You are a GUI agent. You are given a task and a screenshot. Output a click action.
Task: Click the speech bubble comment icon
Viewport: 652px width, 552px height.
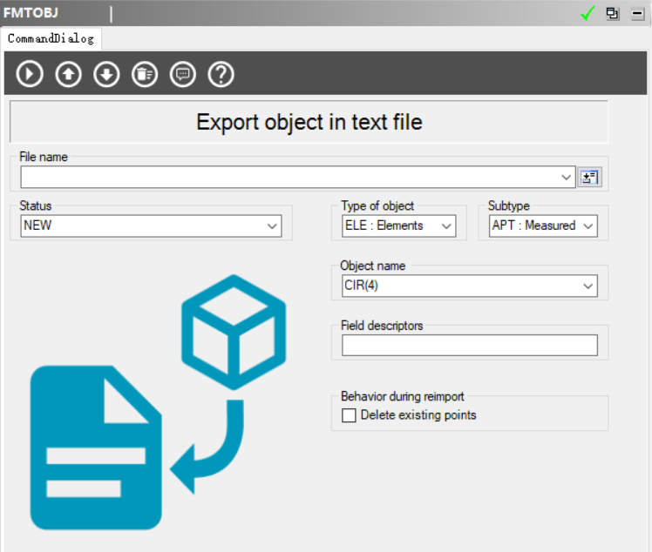pos(183,74)
